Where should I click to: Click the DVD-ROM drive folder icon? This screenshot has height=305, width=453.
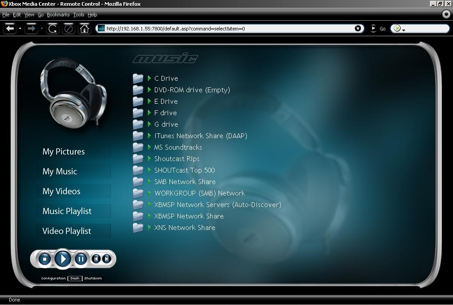tap(138, 90)
